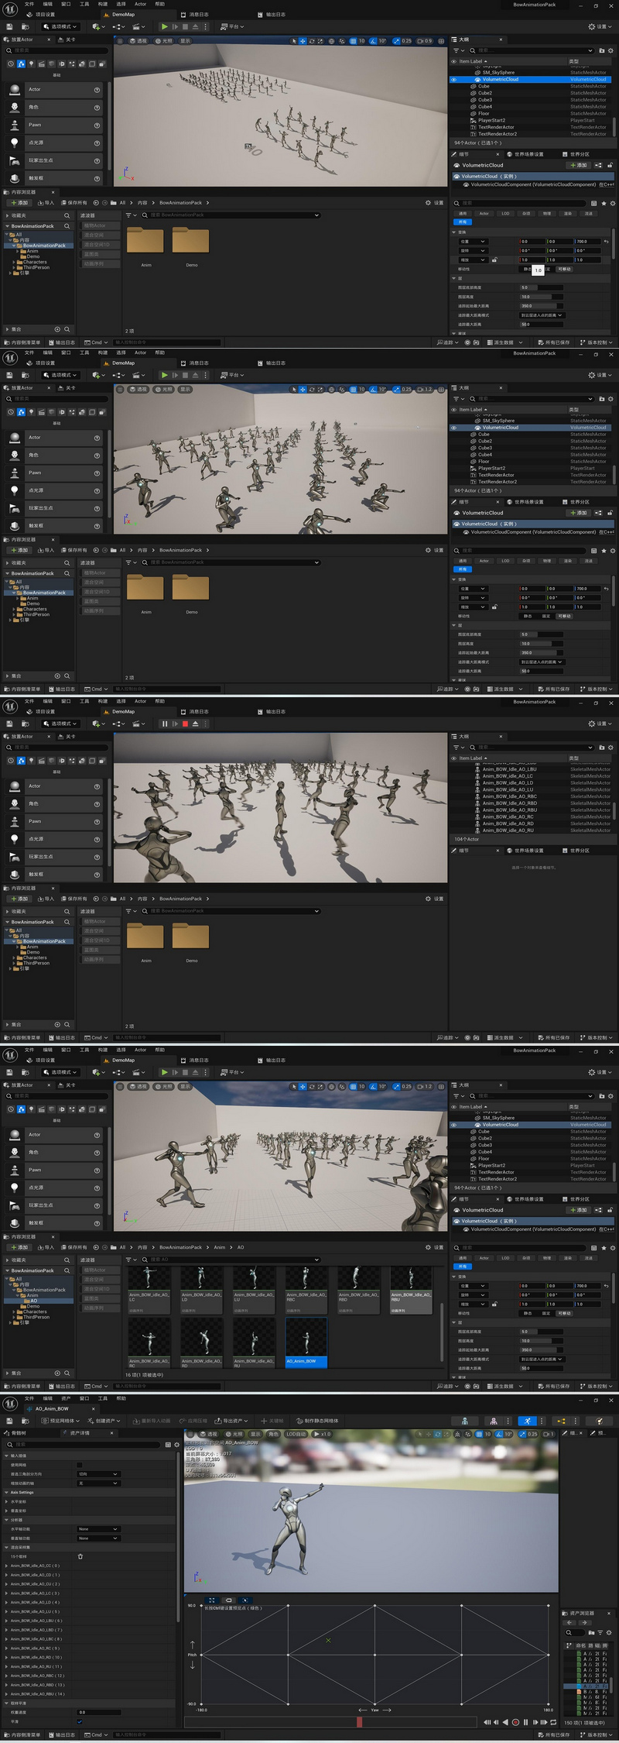Expand 垂直坐标 row
Image resolution: width=619 pixels, height=1743 pixels.
pyautogui.click(x=7, y=1511)
